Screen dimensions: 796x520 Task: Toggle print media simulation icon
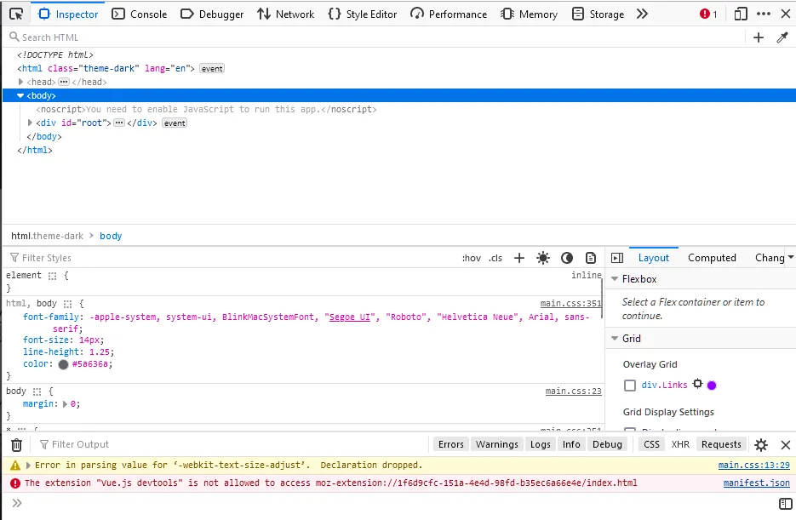(x=591, y=258)
